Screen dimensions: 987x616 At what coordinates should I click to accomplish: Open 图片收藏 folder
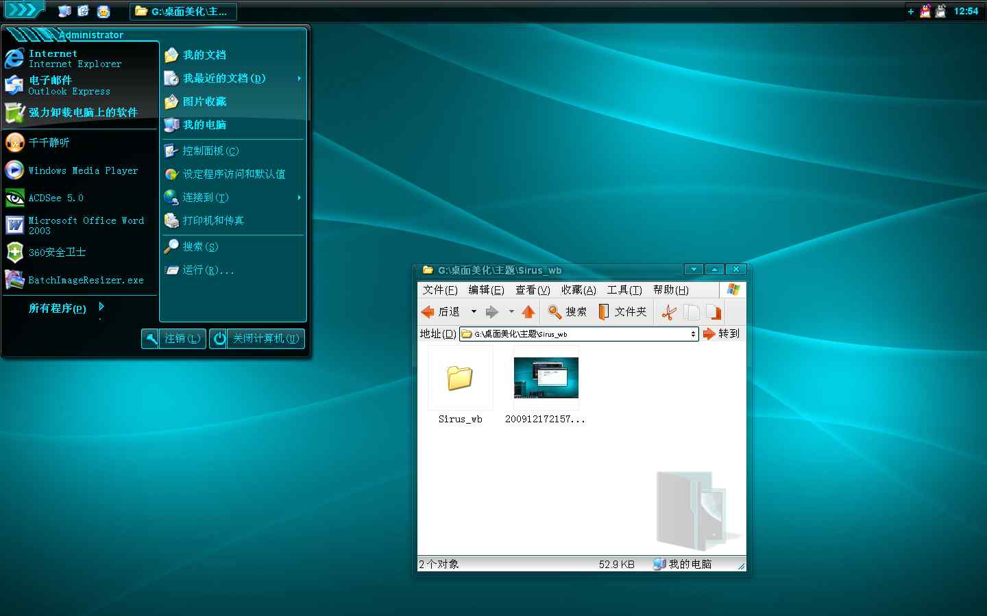click(x=233, y=101)
